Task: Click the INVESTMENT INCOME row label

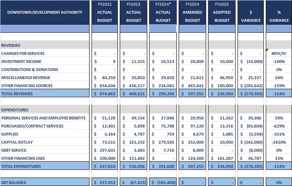Action: pos(21,61)
